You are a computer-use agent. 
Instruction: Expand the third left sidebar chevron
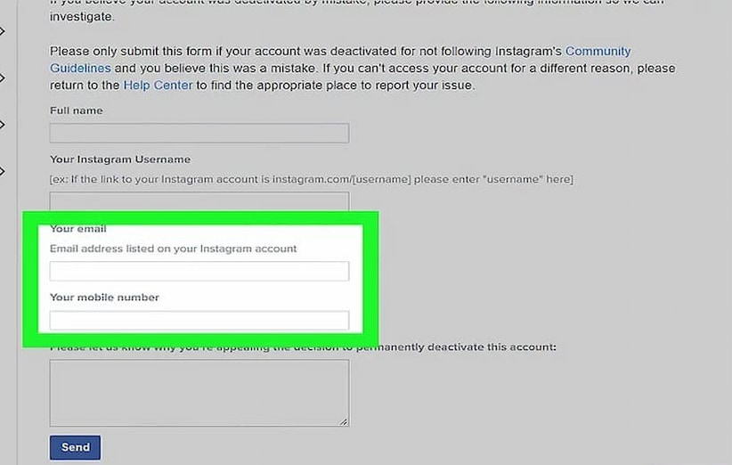(x=3, y=125)
